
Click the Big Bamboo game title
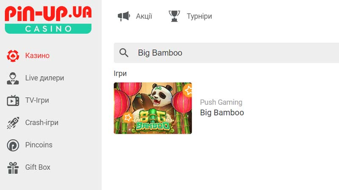(x=222, y=113)
